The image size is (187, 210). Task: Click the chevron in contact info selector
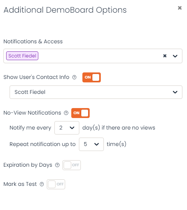click(x=175, y=92)
